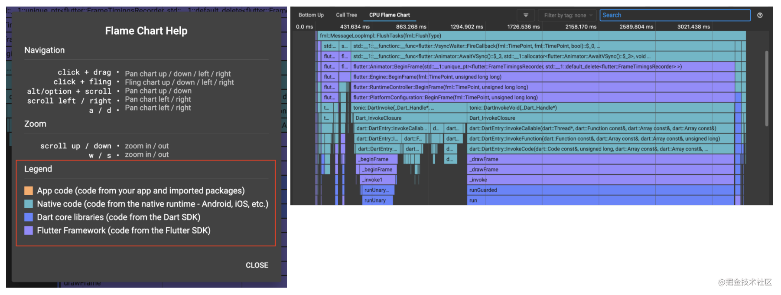Select the flutter::Engine::BeginFrame frame

click(543, 77)
